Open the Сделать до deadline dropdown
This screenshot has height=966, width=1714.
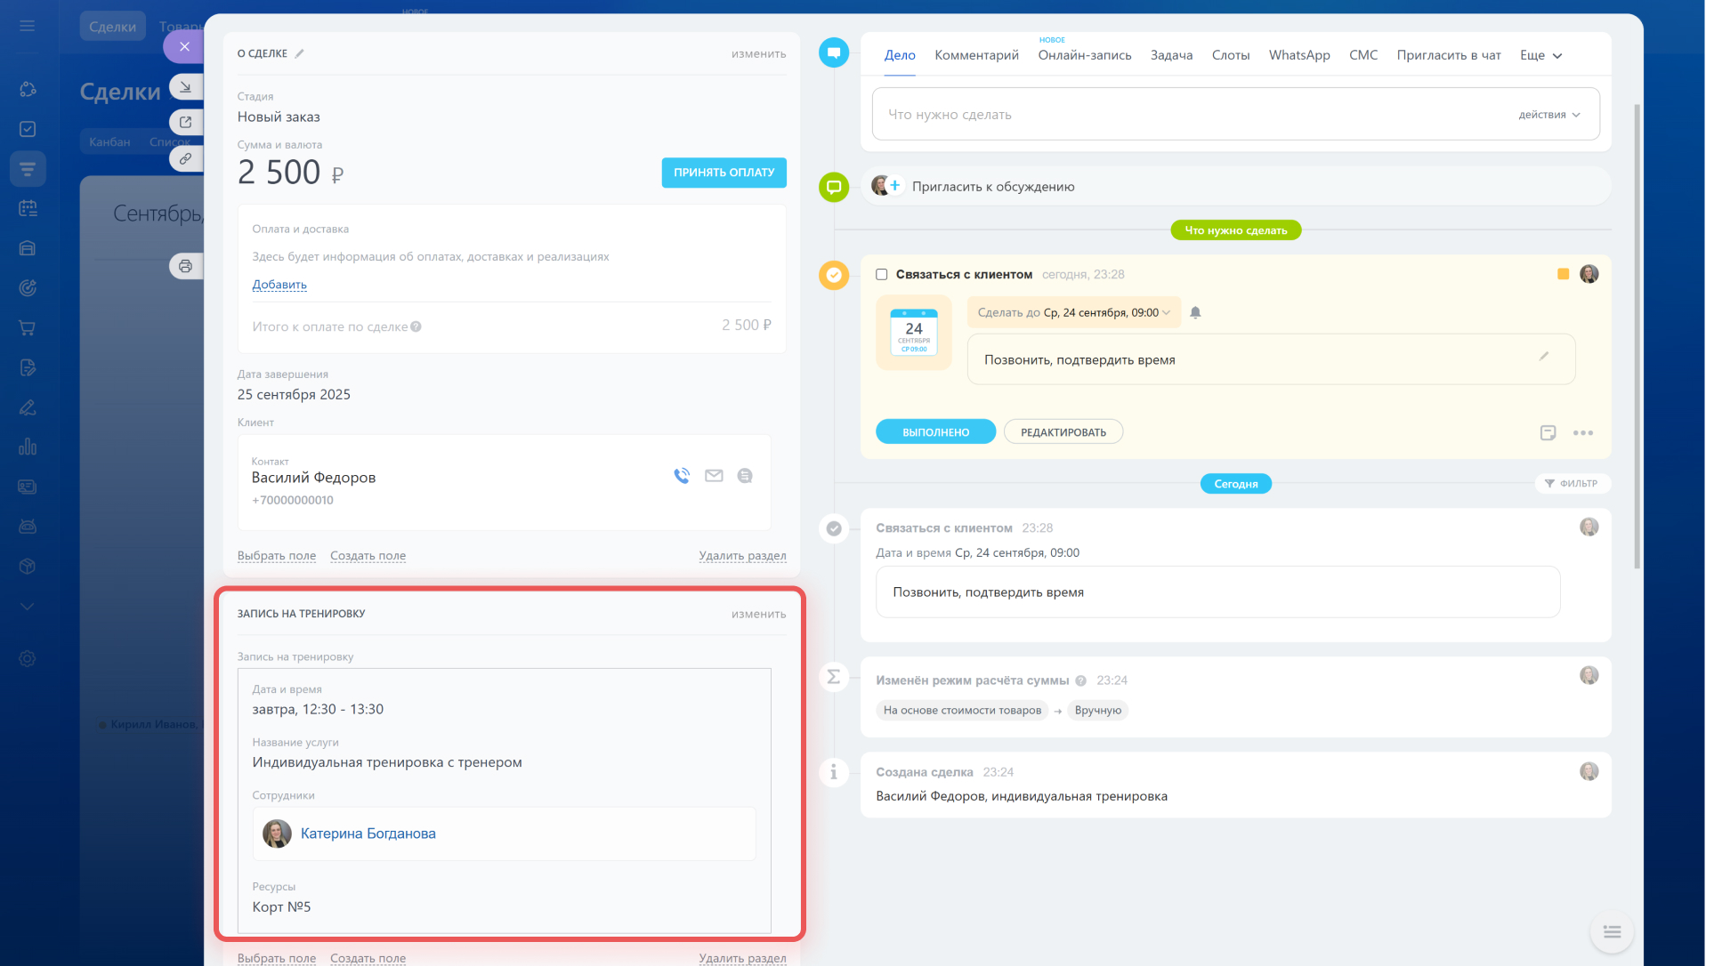1073,312
